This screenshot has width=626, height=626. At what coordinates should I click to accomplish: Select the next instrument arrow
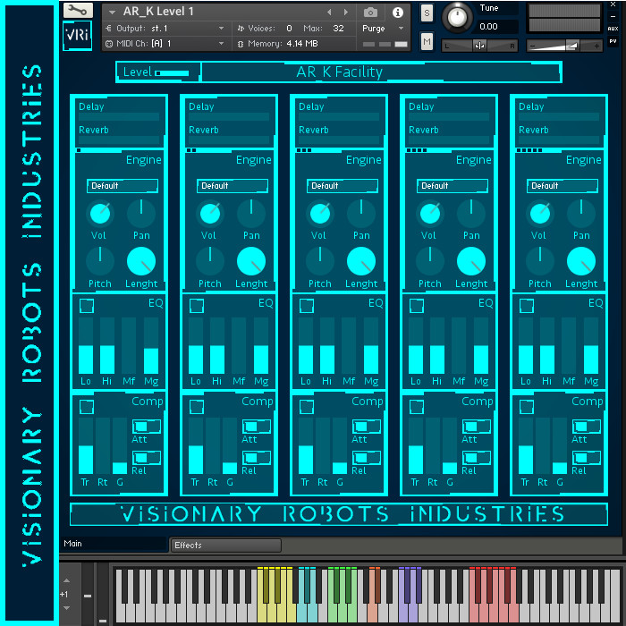tap(346, 13)
